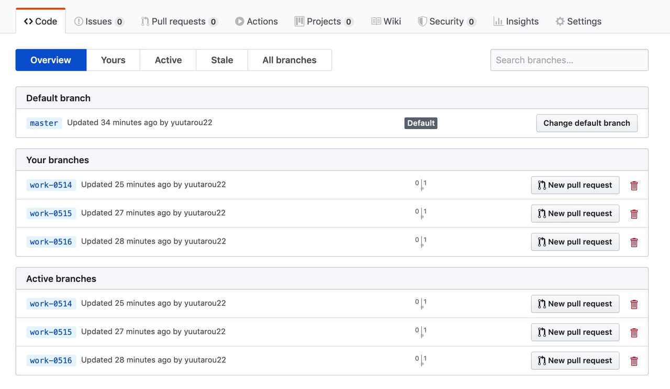
Task: Go to the Actions tab
Action: click(256, 21)
